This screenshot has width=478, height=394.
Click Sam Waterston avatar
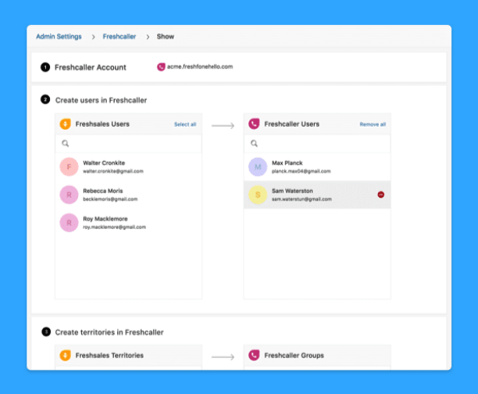tap(258, 195)
